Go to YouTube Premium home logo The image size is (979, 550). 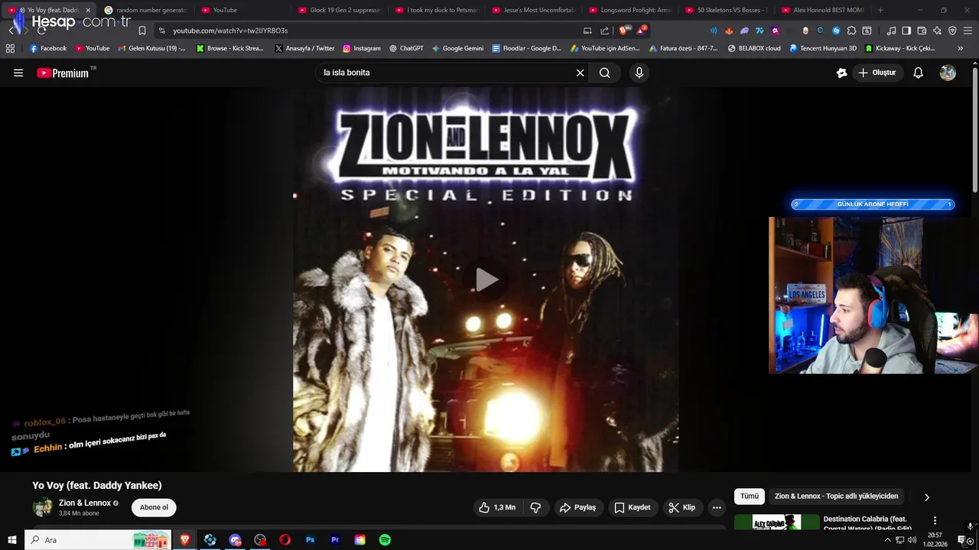[x=63, y=73]
